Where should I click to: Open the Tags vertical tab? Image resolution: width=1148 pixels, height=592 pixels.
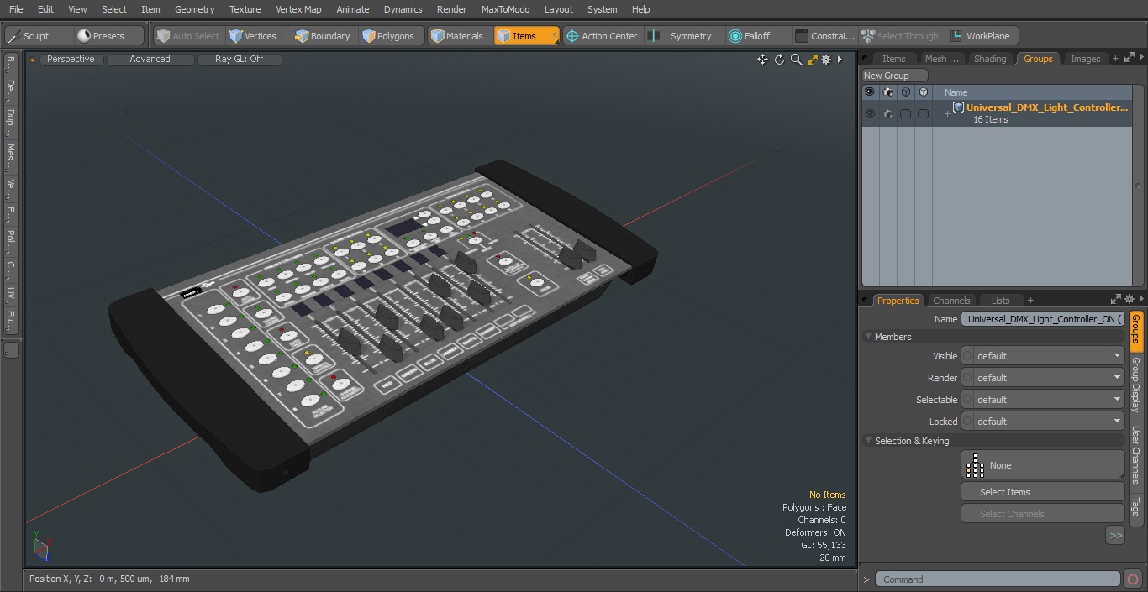(1135, 506)
